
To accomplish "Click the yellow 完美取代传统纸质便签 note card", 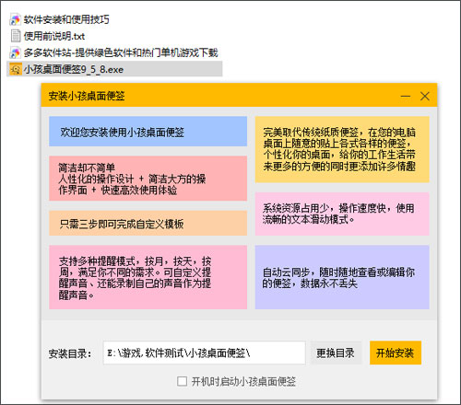I will click(342, 149).
